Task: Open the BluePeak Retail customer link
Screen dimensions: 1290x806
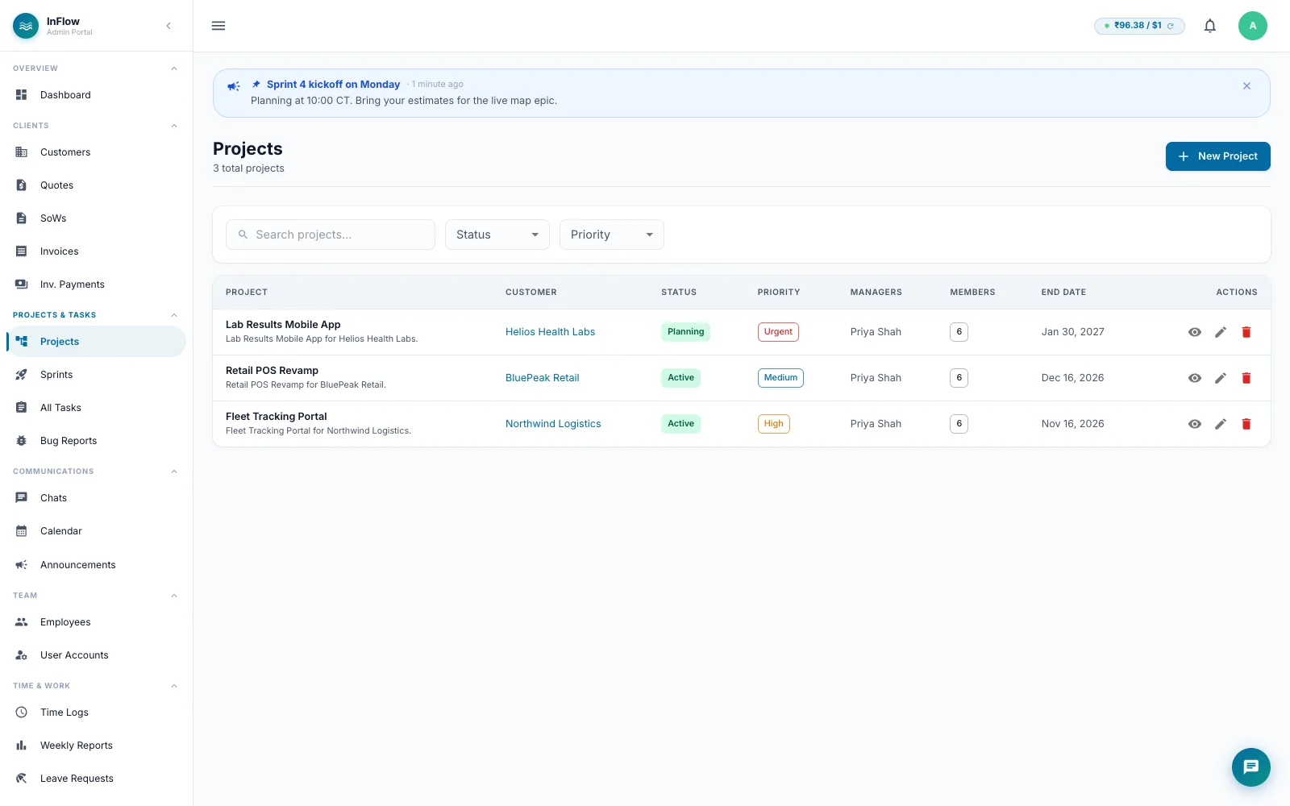Action: (x=542, y=378)
